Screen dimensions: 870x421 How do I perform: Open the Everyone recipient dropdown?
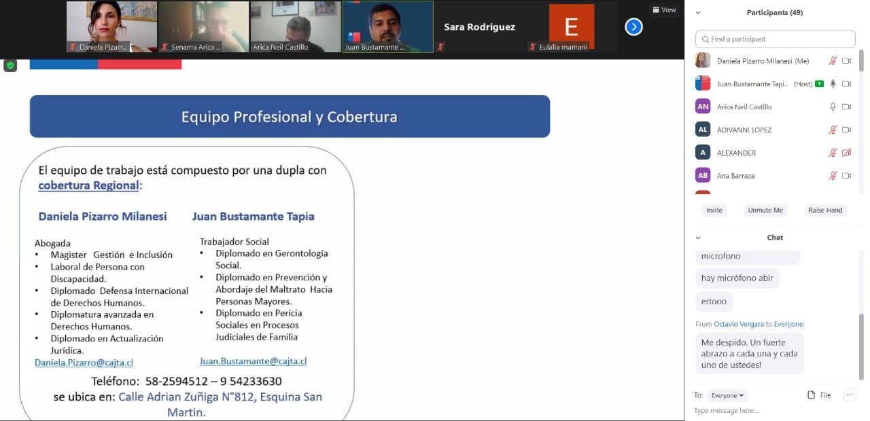pos(727,395)
